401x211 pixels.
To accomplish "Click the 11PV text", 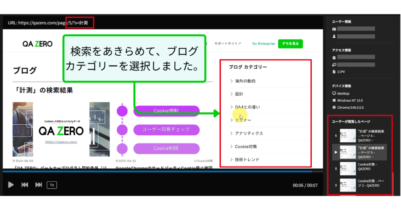I will point(341,72).
